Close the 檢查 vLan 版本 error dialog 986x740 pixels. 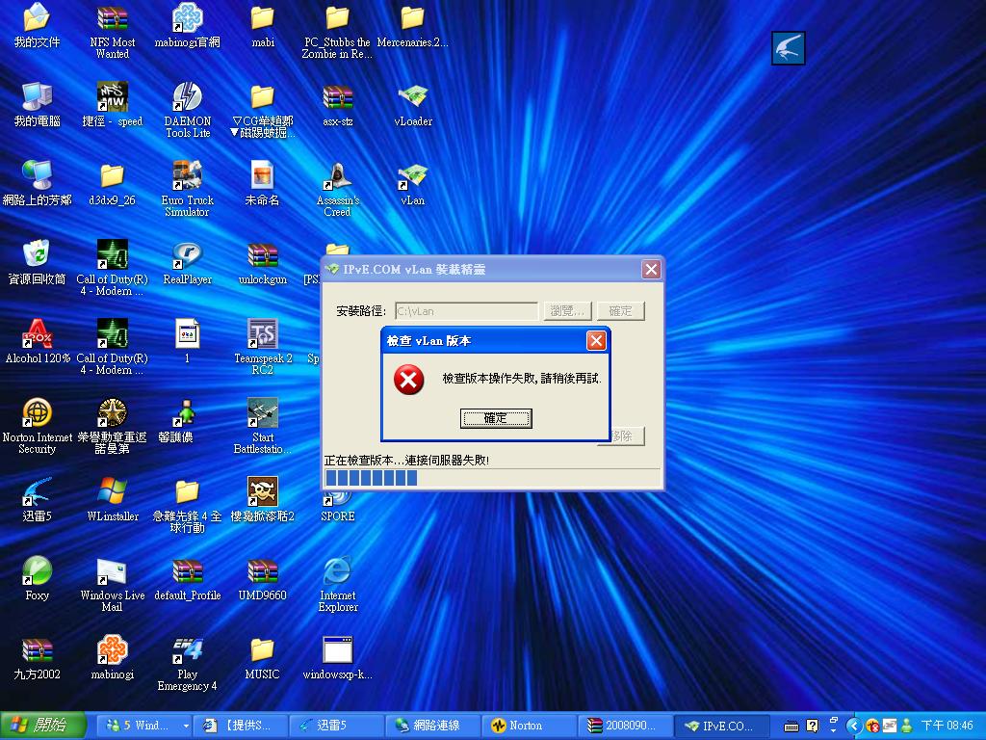(x=595, y=340)
